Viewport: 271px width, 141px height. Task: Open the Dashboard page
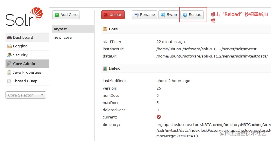point(27,38)
